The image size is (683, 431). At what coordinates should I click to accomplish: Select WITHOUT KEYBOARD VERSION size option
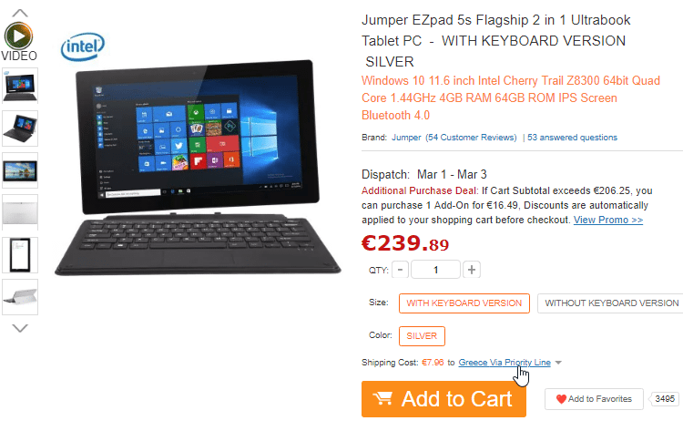pyautogui.click(x=611, y=303)
